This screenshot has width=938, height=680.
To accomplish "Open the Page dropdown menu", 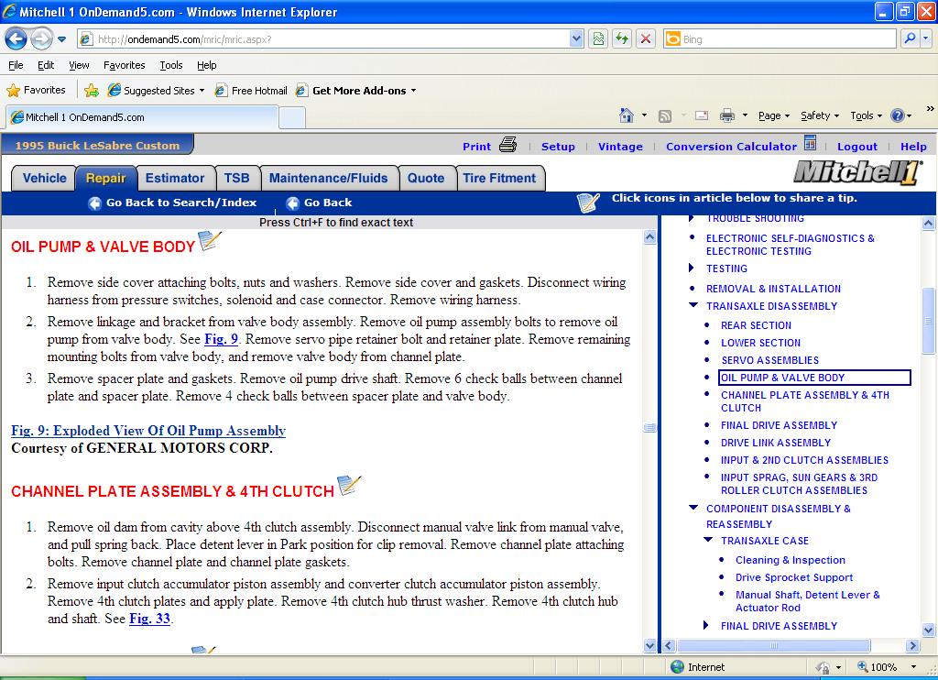I will [x=774, y=115].
